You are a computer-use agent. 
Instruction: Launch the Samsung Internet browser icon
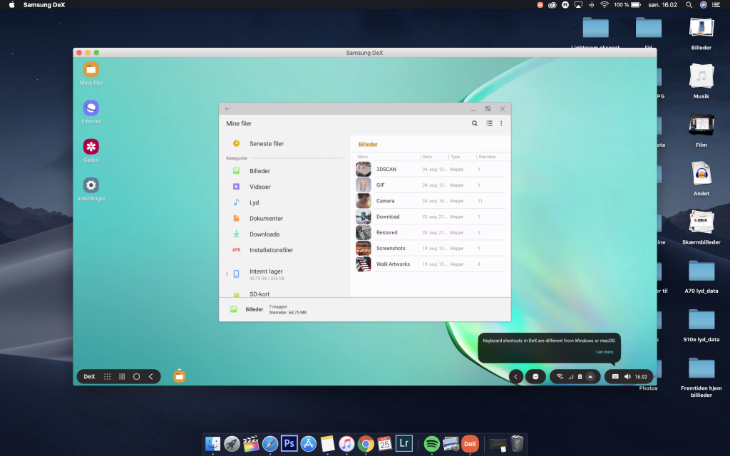(91, 108)
